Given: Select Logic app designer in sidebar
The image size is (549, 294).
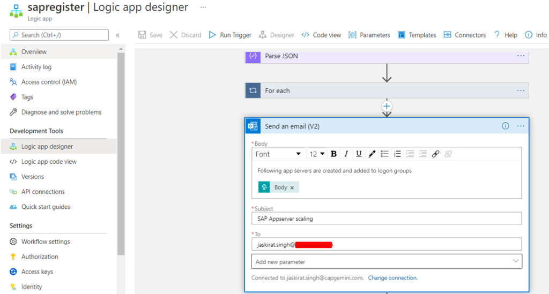Looking at the screenshot, I should pyautogui.click(x=59, y=147).
